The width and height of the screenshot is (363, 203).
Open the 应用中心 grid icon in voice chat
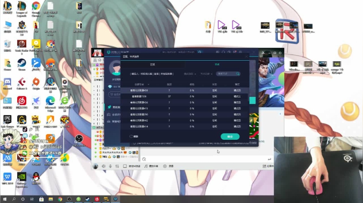pos(264,166)
